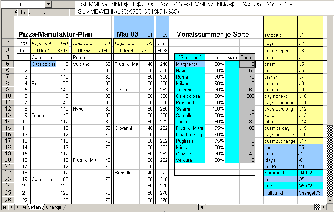Select Milano in the Sortiment list
The height and width of the screenshot is (212, 334).
pos(190,83)
